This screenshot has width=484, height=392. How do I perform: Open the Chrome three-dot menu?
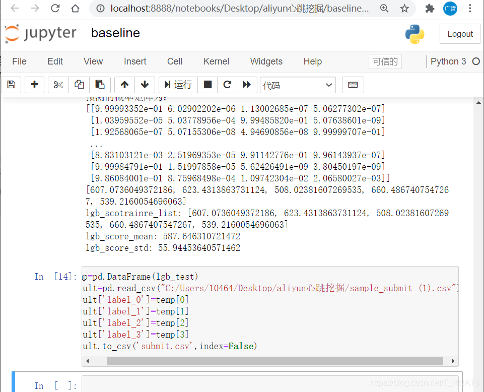[x=470, y=9]
